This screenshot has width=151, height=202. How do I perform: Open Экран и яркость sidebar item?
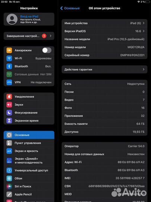29,151
